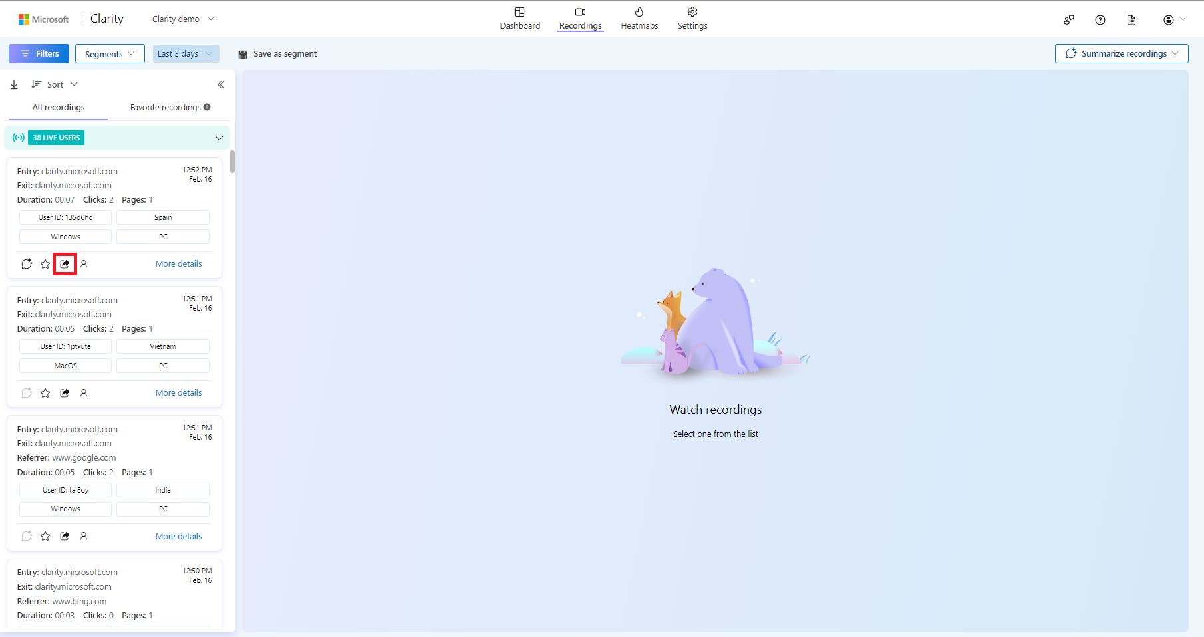Click the Clarity product name
Screen dimensions: 1204x637
coord(107,19)
